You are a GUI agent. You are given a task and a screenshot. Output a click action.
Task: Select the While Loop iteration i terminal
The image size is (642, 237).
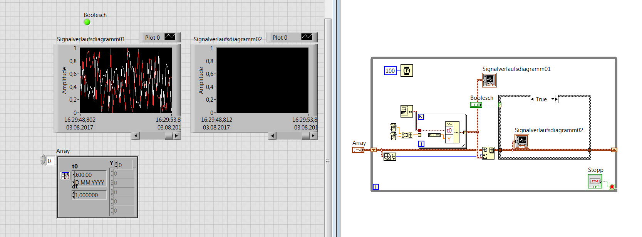[x=376, y=187]
